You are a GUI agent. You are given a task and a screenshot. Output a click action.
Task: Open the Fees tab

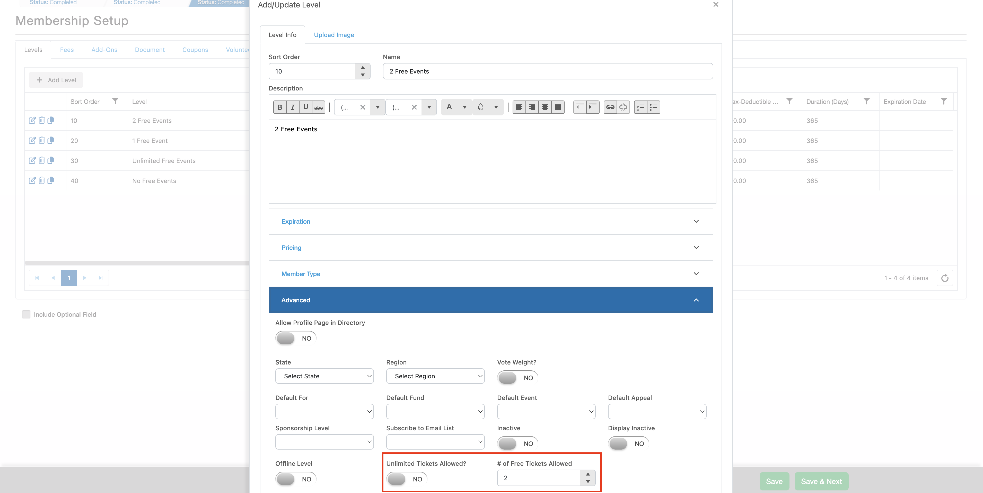67,50
